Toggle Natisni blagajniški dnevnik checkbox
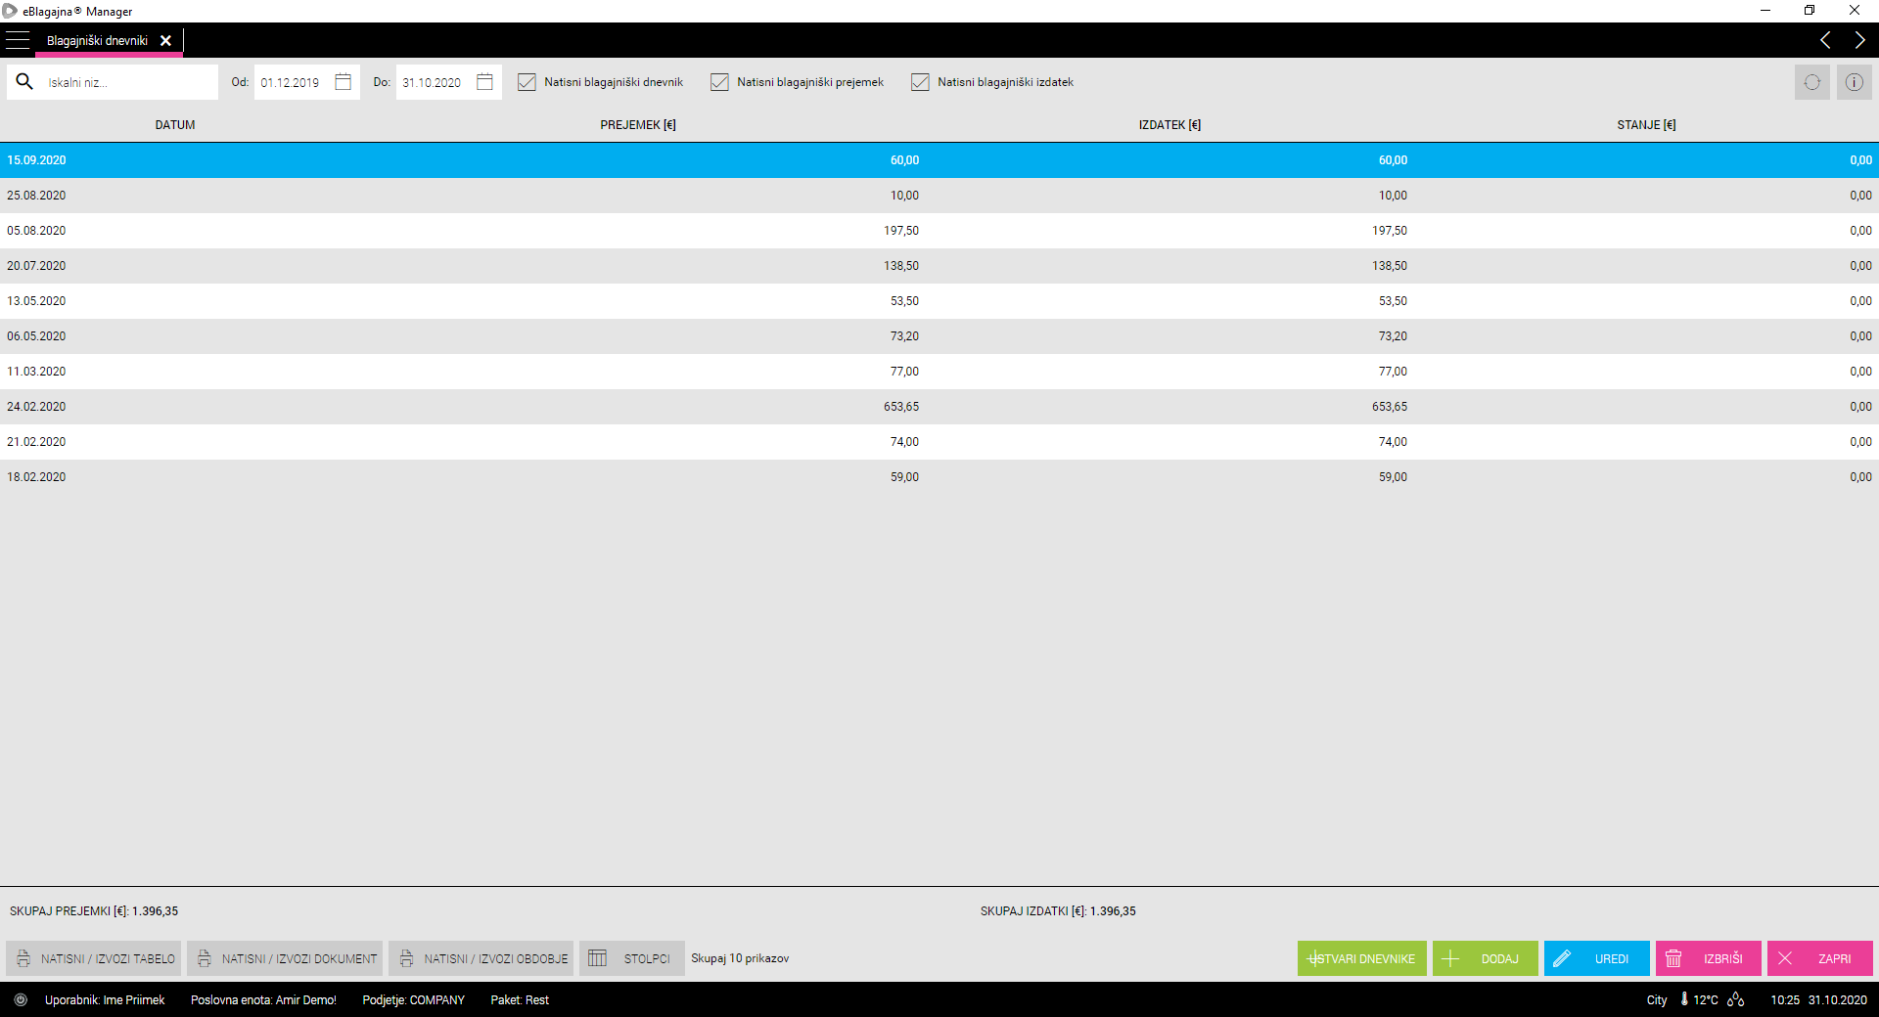This screenshot has height=1017, width=1879. coord(527,82)
